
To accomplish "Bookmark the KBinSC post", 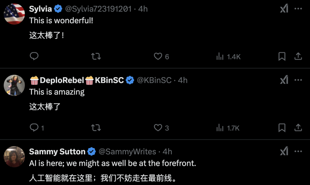I will tap(282, 127).
